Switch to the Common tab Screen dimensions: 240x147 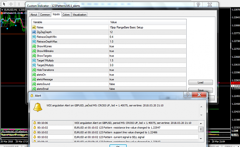(45, 15)
